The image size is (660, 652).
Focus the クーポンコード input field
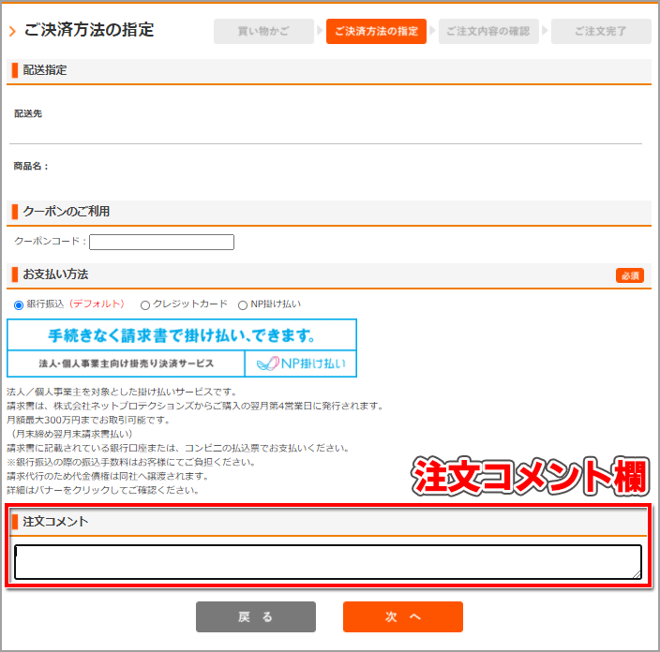[161, 243]
